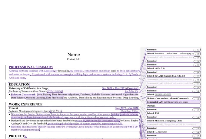Image resolution: width=206 pixels, height=139 pixels.
Task: Select the 'Deleted: (GPA 3.9)' balloon
Action: tap(173, 68)
